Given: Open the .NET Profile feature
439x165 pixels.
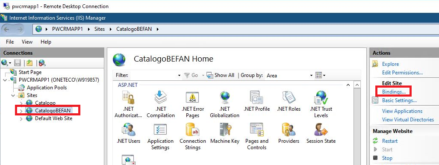Looking at the screenshot, I should click(x=256, y=101).
